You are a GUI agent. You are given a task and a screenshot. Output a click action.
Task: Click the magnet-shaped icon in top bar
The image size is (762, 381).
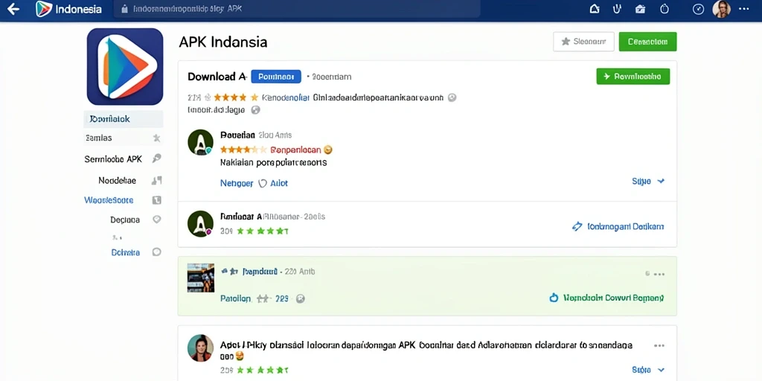point(617,9)
